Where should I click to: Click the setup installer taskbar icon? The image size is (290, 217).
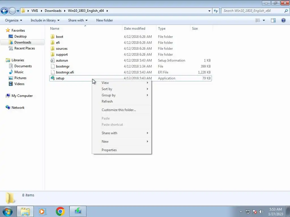78,211
